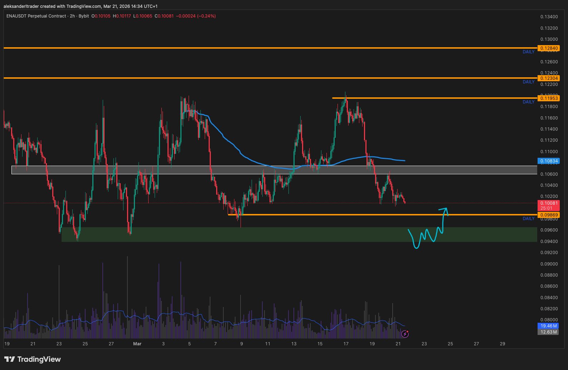Image resolution: width=568 pixels, height=370 pixels.
Task: Click the 17 date on time axis
Action: [346, 344]
